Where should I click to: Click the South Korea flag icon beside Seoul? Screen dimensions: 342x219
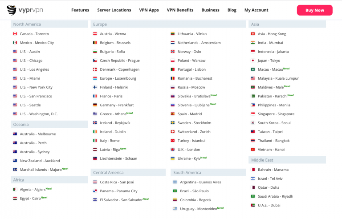coord(253,122)
